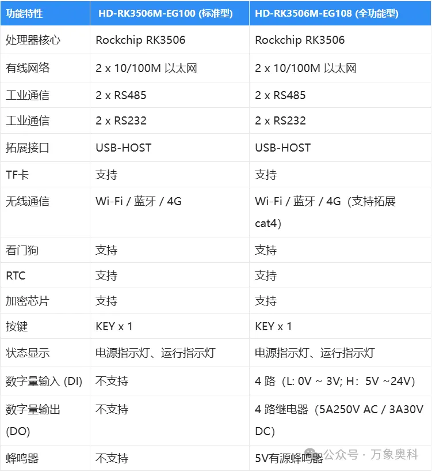The width and height of the screenshot is (432, 472).
Task: Select 电源指示灯、运行指示灯 in EG100 column
Action: coord(155,353)
